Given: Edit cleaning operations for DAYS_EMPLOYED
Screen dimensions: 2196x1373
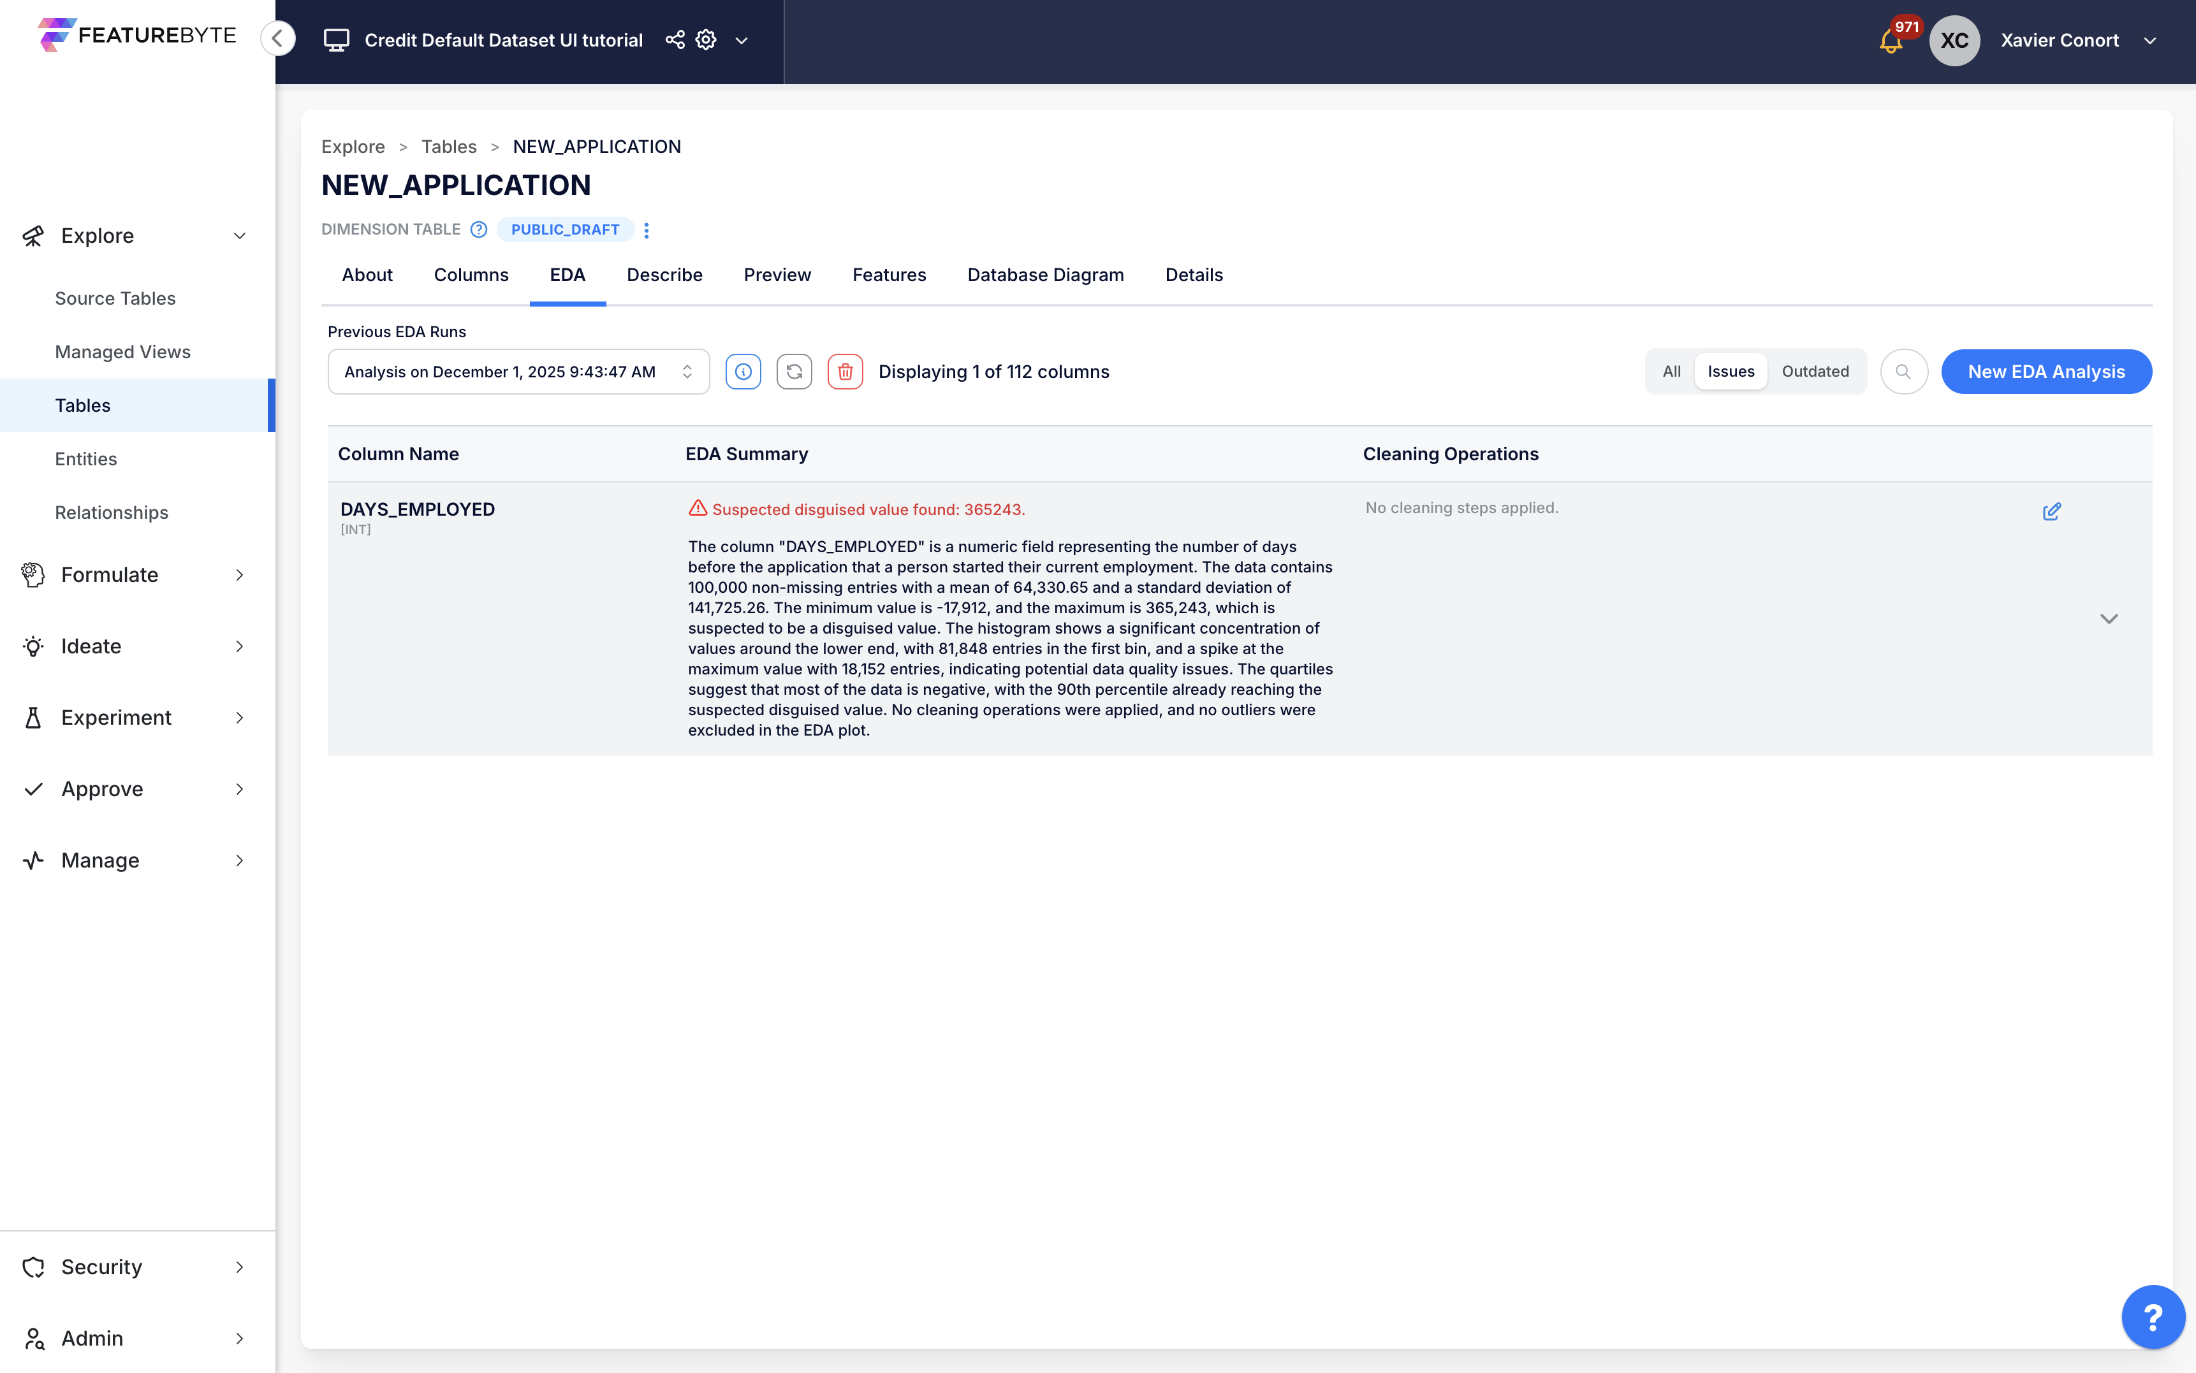Looking at the screenshot, I should click(2051, 511).
